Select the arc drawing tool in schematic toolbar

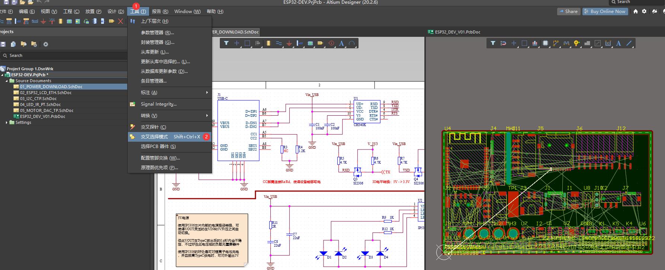click(352, 44)
